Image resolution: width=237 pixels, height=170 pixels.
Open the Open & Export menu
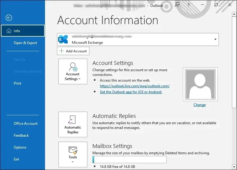pyautogui.click(x=25, y=43)
